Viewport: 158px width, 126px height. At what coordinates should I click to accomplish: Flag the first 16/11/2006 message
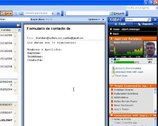pos(15,36)
